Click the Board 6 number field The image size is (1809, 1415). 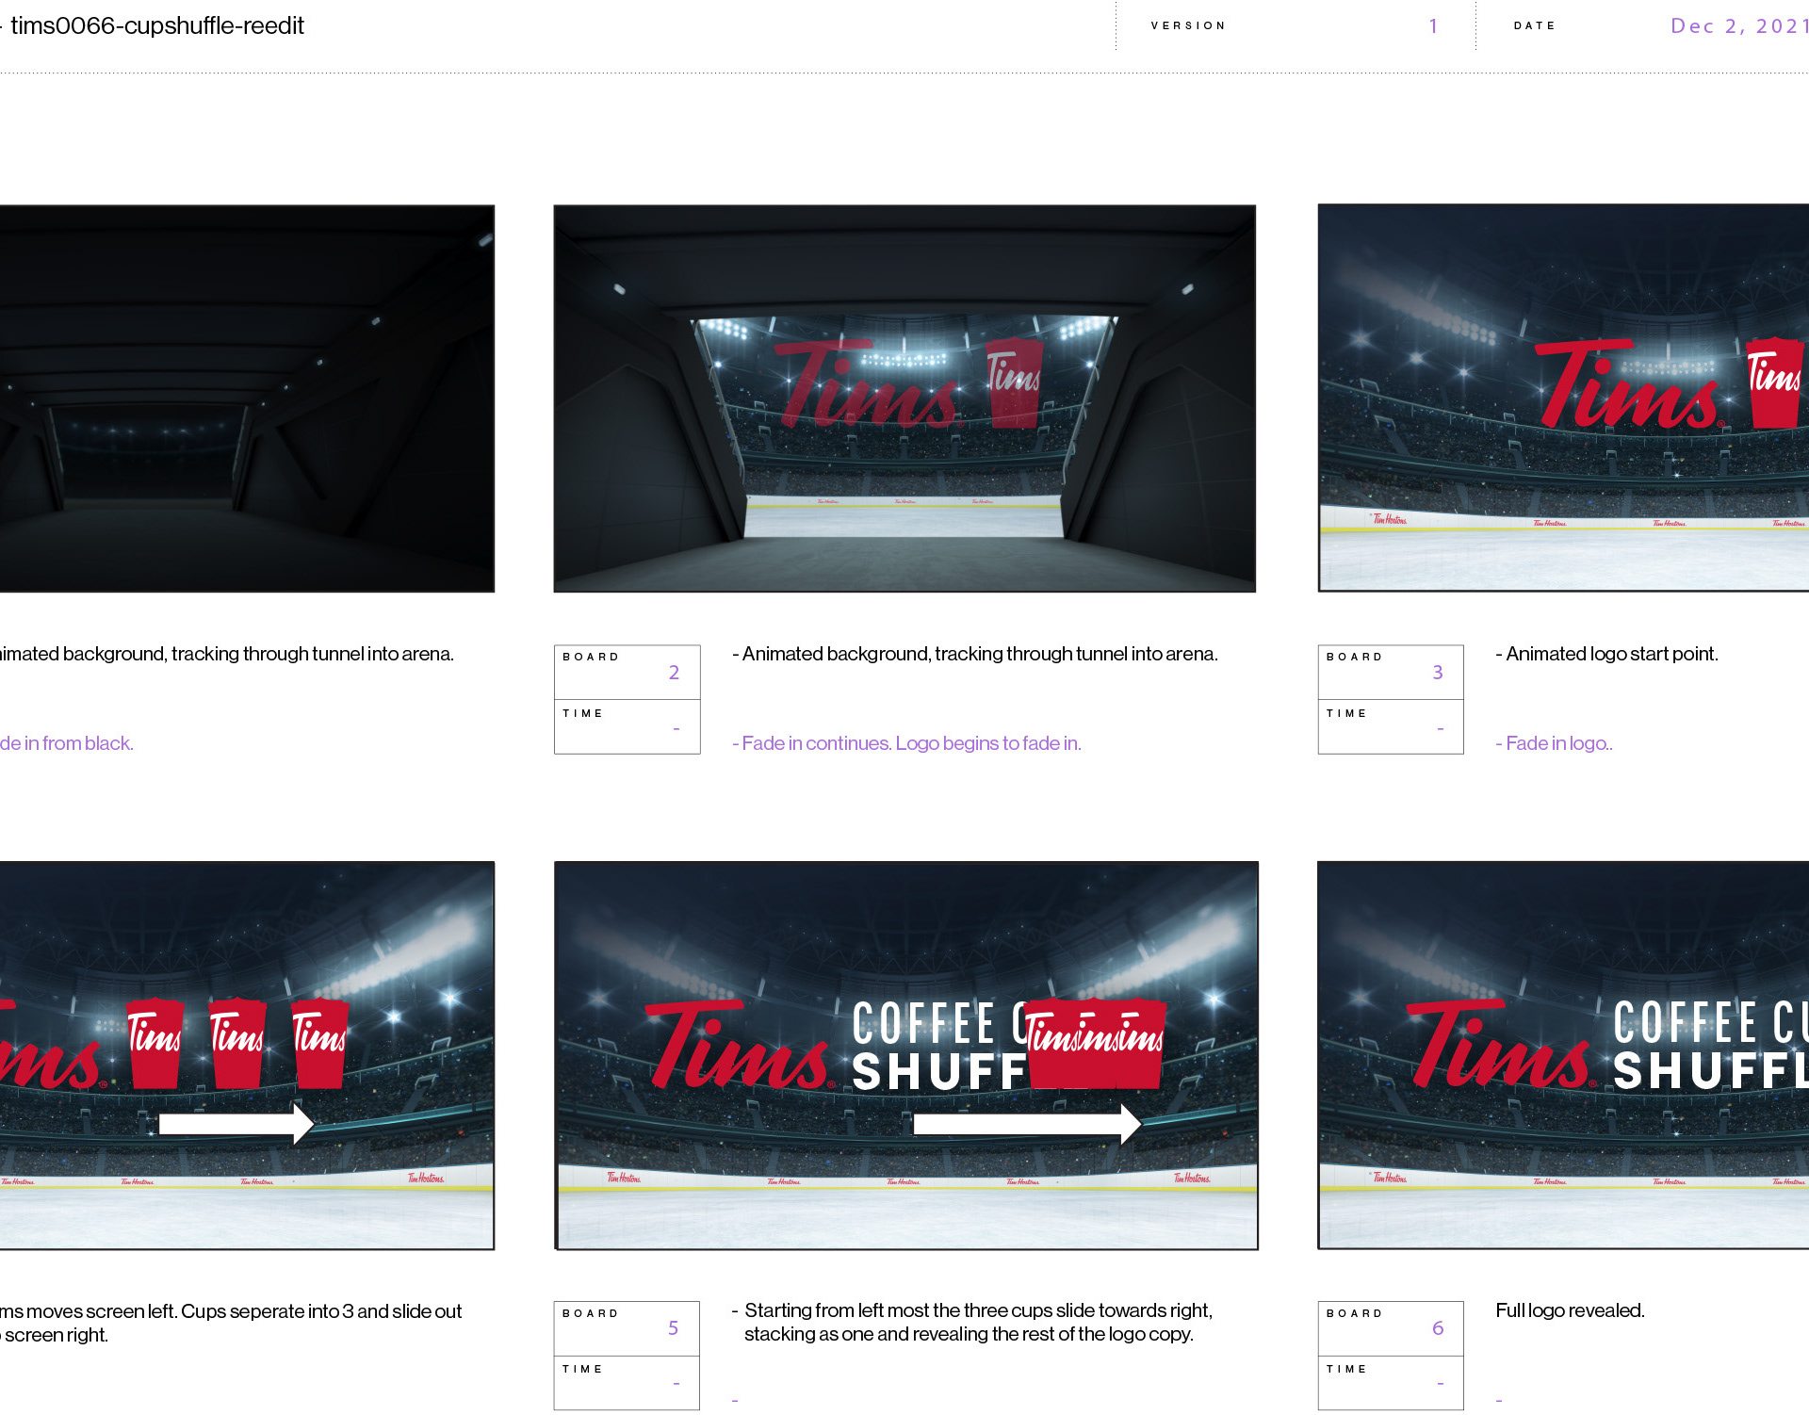[1437, 1328]
